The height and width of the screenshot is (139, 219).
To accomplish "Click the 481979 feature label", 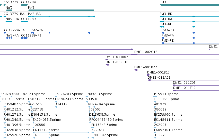I will (160, 104).
